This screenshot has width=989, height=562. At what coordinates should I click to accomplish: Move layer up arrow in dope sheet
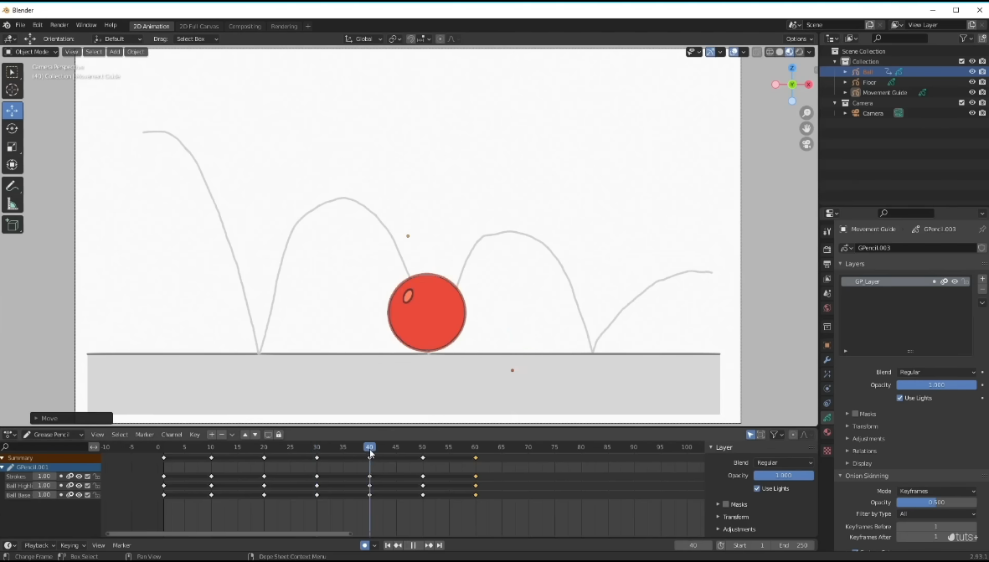pos(245,435)
